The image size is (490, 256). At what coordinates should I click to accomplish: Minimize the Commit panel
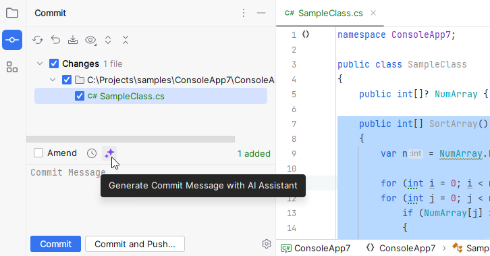point(261,13)
